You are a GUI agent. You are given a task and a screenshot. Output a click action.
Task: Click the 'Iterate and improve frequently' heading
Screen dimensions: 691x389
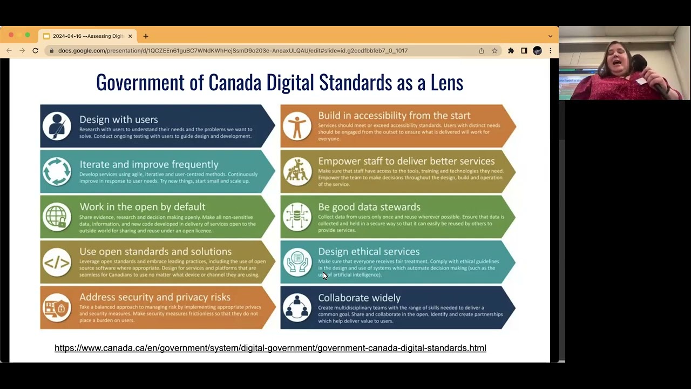click(x=149, y=164)
